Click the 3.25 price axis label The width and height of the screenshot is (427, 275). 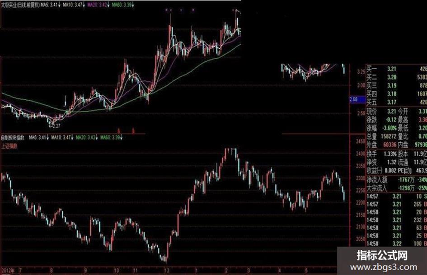[361, 72]
